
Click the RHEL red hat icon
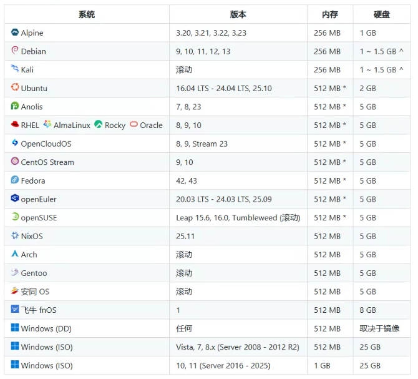click(x=15, y=125)
